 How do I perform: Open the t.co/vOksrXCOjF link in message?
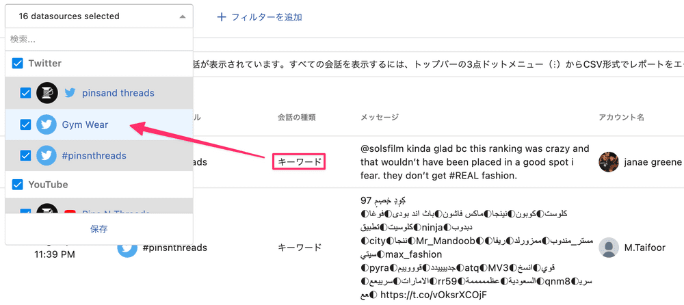[x=432, y=295]
